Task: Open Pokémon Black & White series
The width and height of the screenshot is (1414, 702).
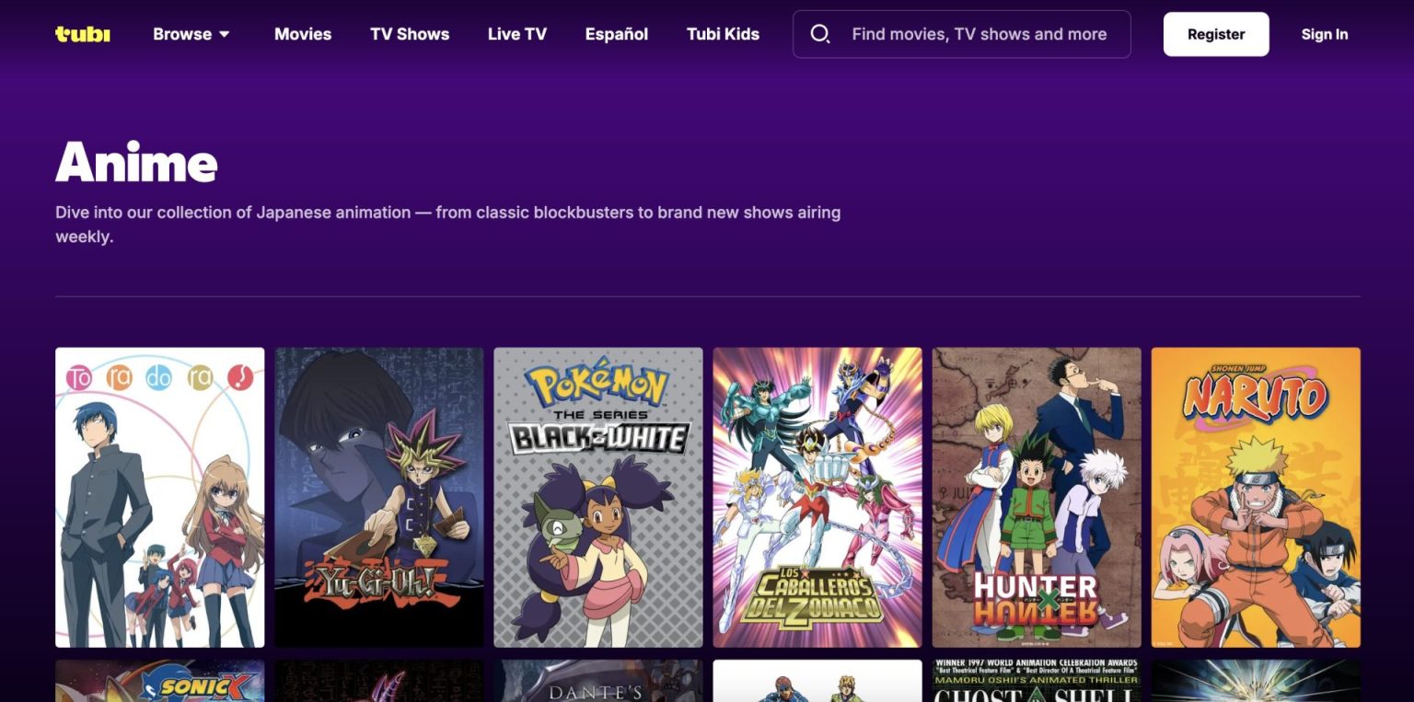Action: [598, 496]
